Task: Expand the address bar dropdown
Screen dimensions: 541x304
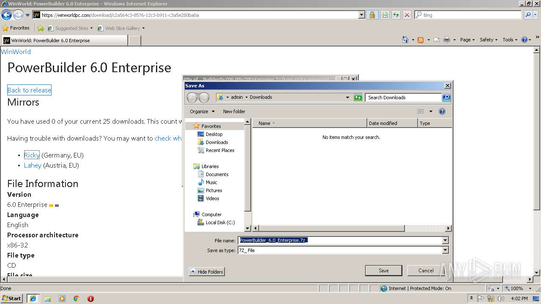Action: (362, 15)
